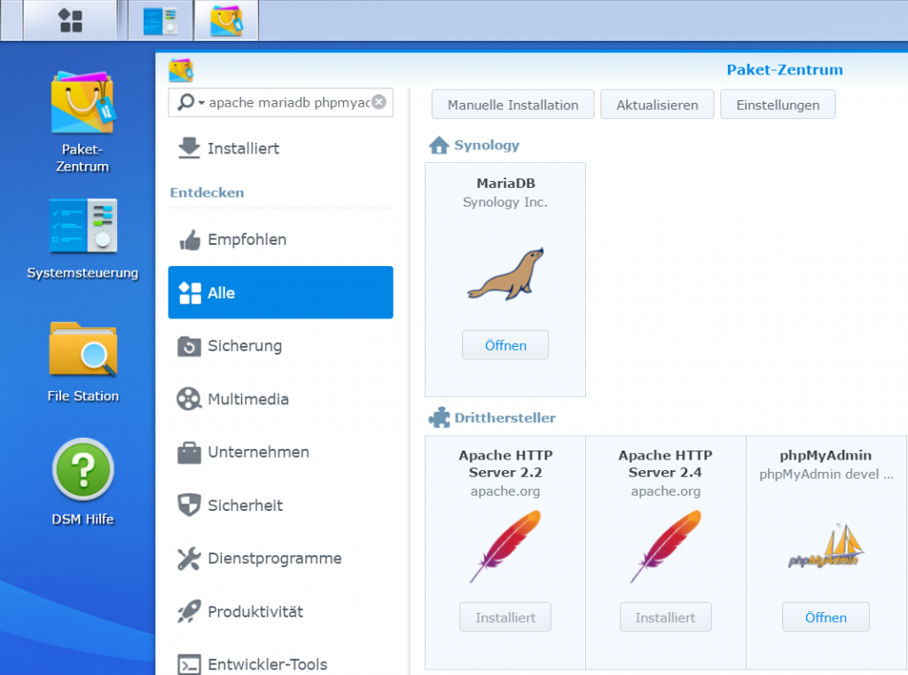Clear the search field with the X
This screenshot has width=908, height=675.
coord(380,102)
